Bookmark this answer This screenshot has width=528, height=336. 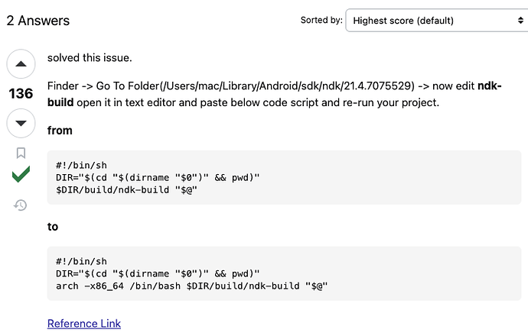[x=21, y=153]
